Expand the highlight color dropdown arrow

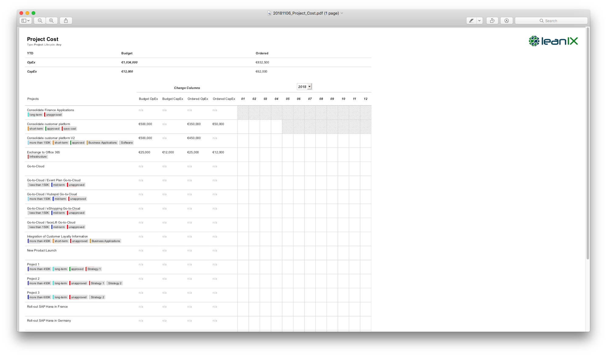coord(480,21)
